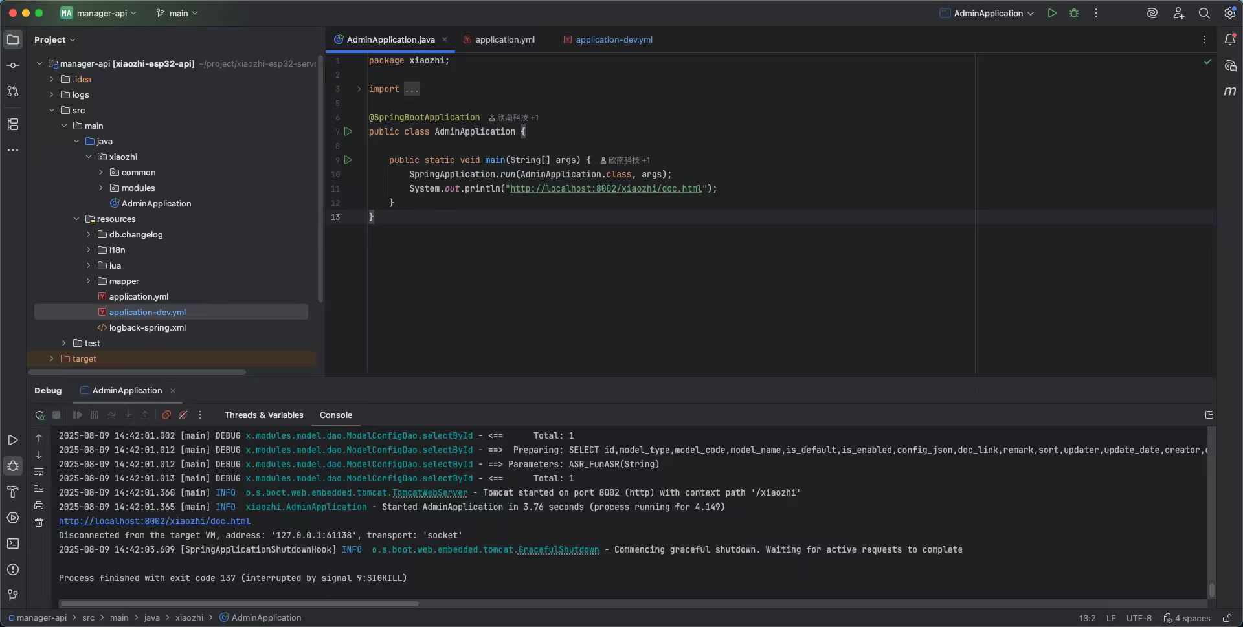Switch to the application.yml editor tab

pyautogui.click(x=504, y=39)
